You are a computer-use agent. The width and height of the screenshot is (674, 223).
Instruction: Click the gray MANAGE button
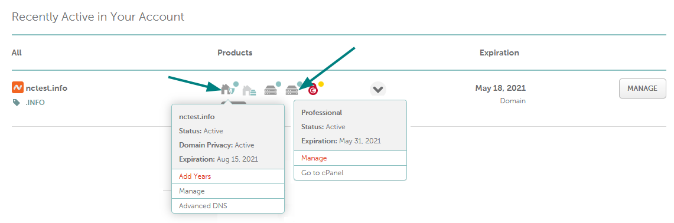[x=642, y=88]
